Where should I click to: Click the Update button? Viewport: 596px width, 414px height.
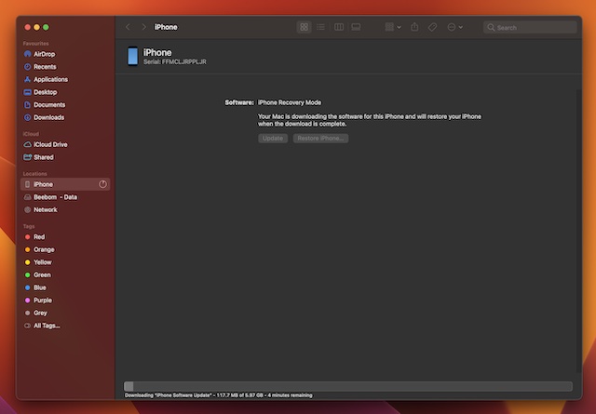point(273,139)
